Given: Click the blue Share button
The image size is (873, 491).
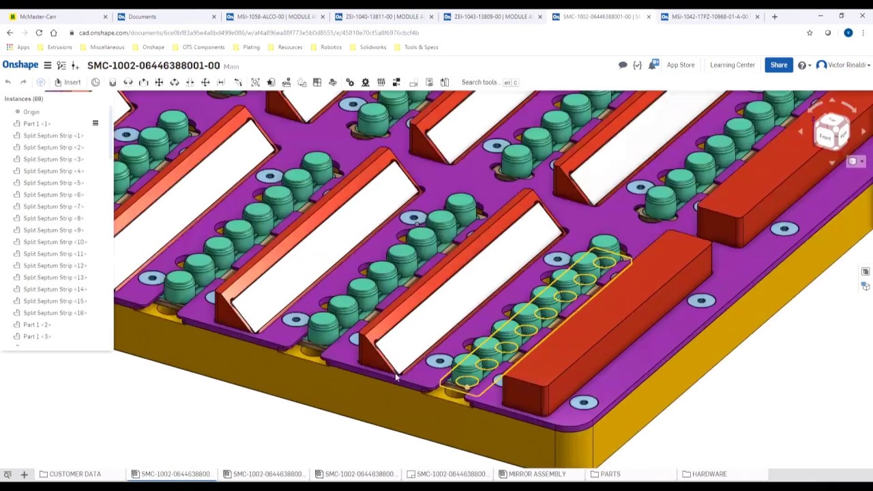Looking at the screenshot, I should tap(779, 65).
